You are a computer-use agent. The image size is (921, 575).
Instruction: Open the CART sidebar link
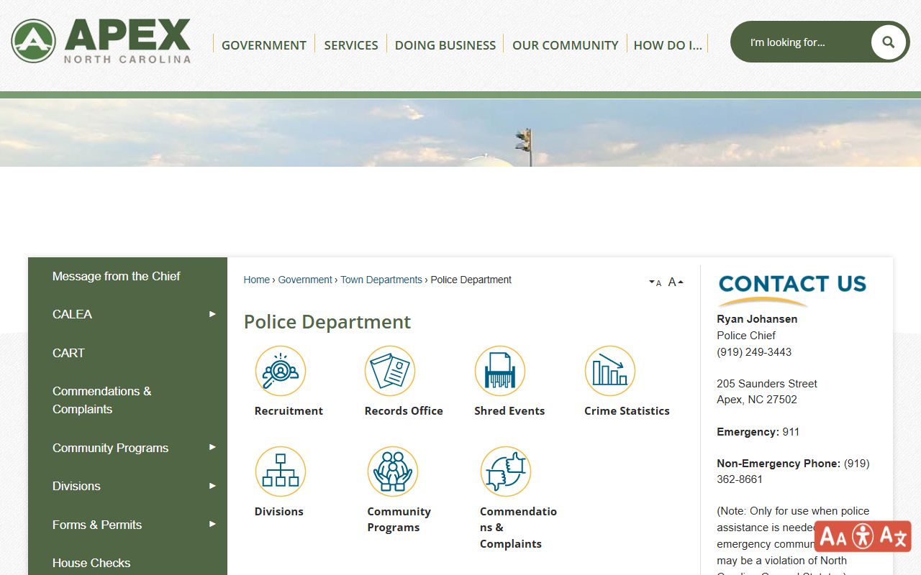click(68, 353)
